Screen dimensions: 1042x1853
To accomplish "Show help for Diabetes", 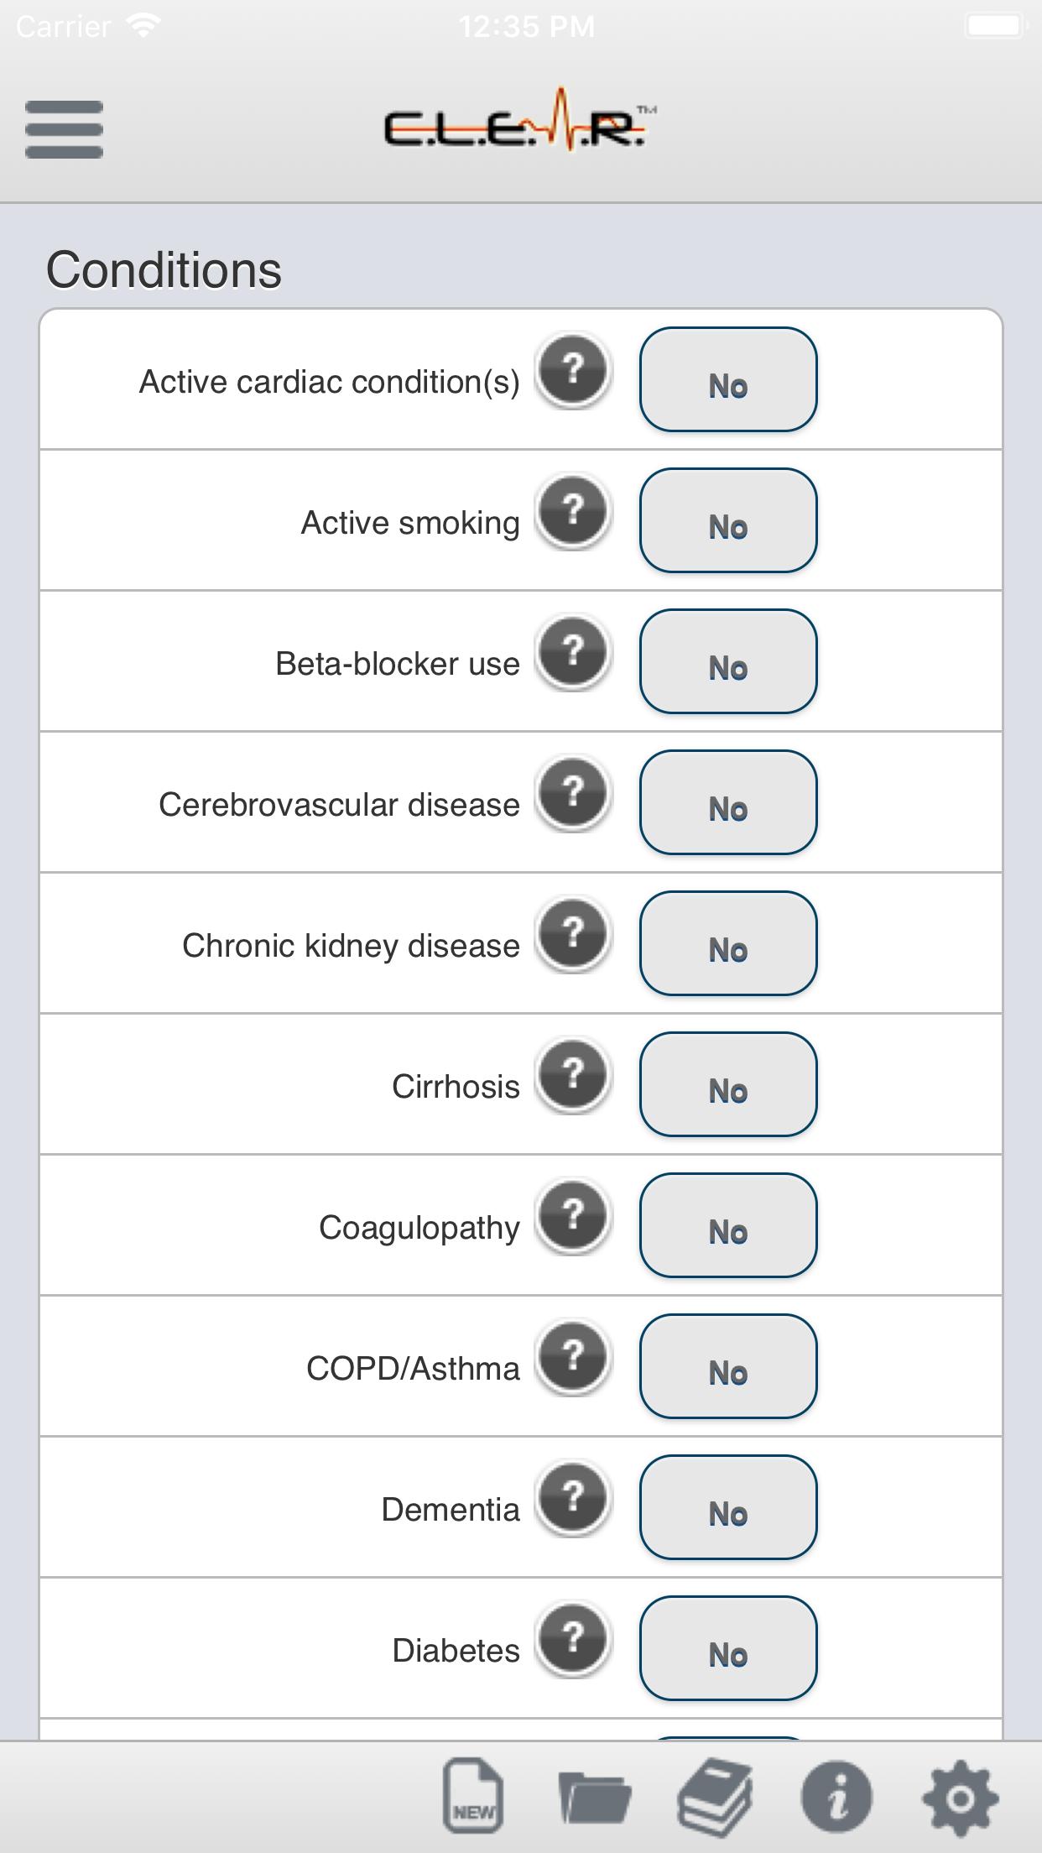I will point(574,1640).
